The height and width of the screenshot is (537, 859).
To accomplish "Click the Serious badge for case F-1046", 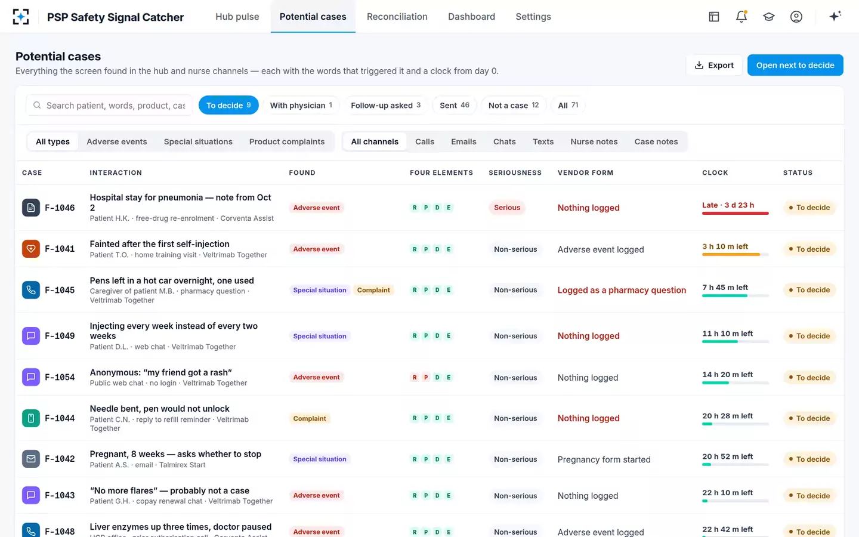I will (x=507, y=208).
